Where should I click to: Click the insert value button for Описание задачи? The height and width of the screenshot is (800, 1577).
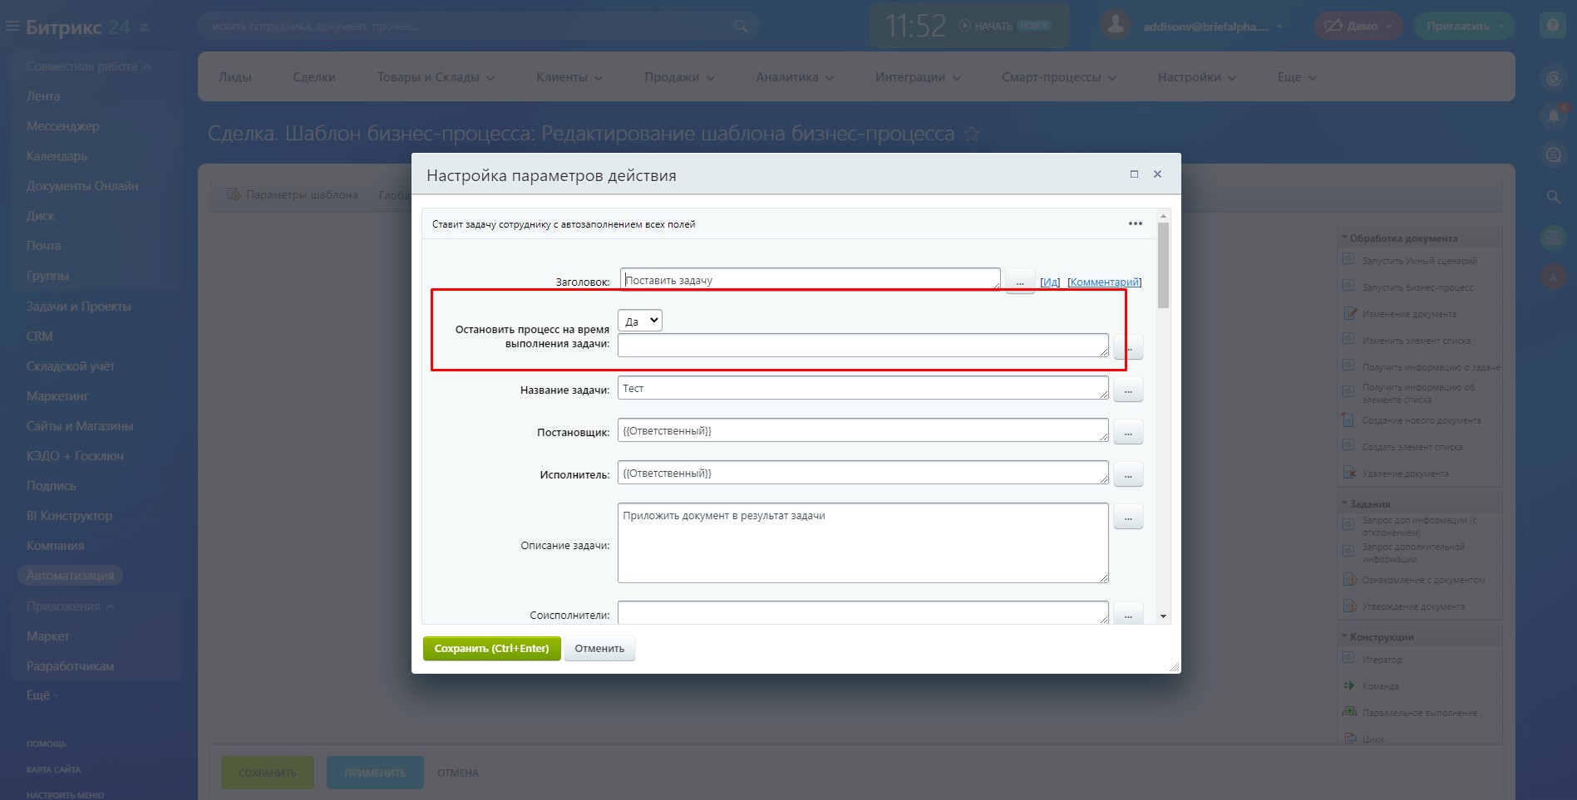(x=1128, y=518)
